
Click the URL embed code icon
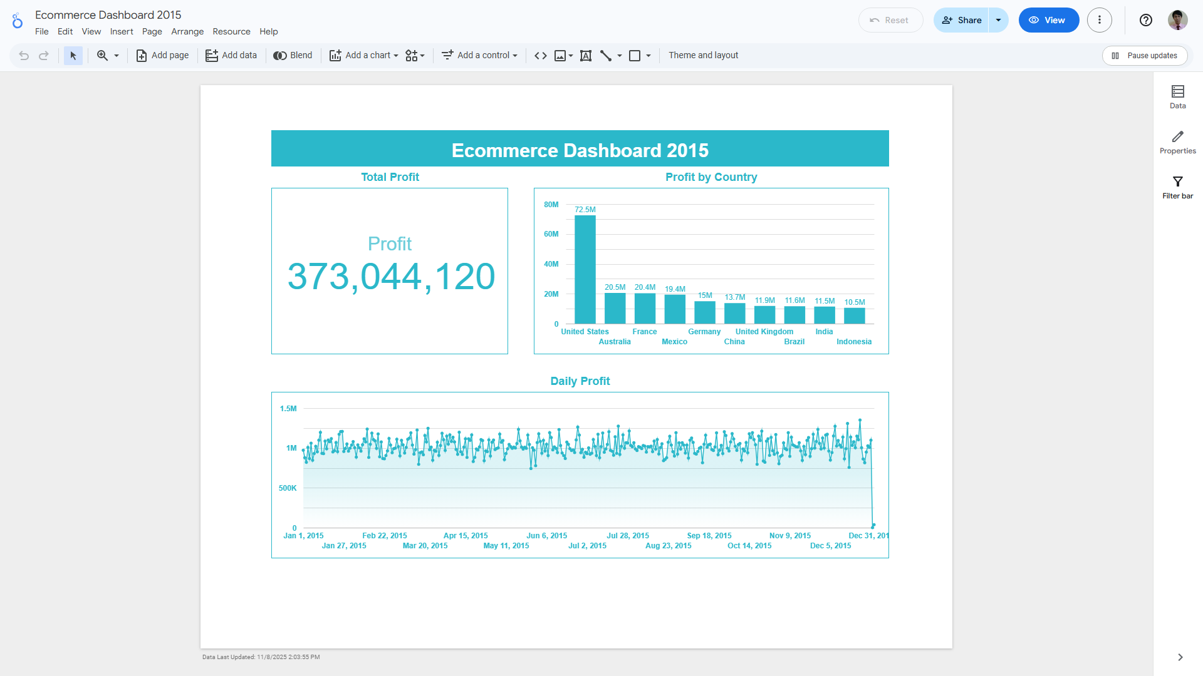(540, 56)
